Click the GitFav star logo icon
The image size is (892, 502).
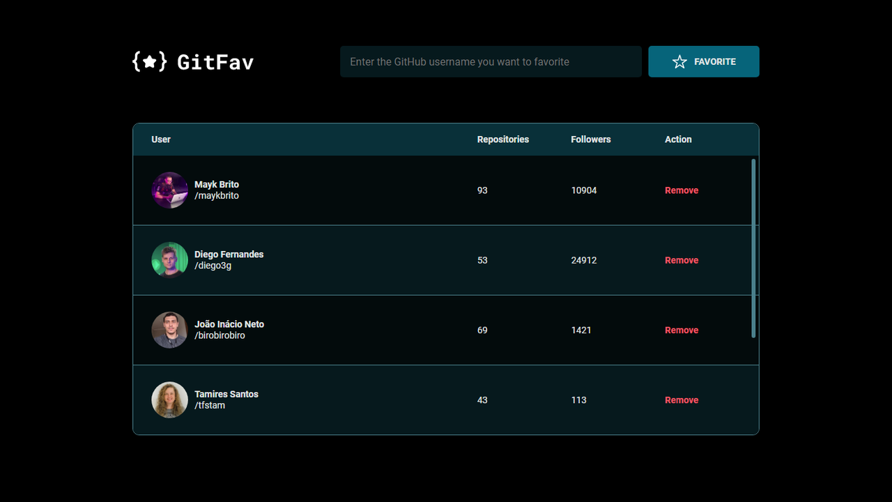click(x=149, y=61)
